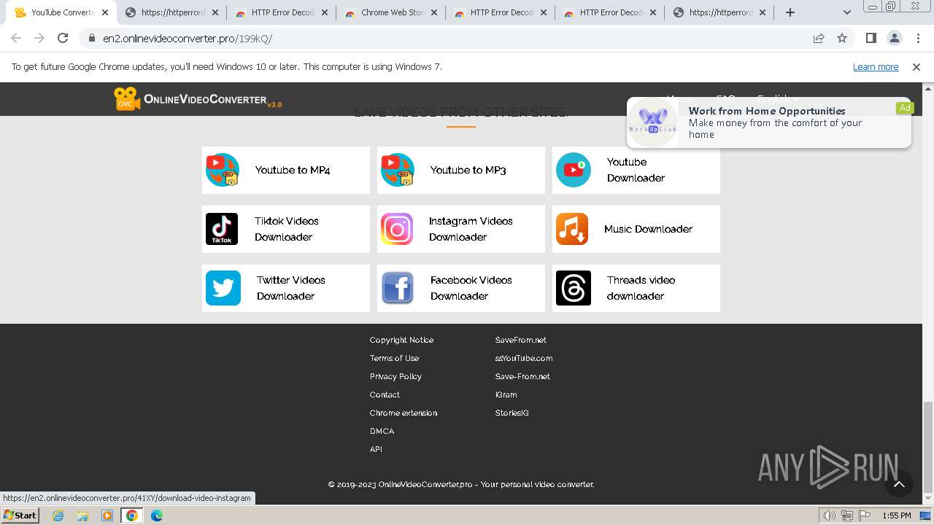Open the Chrome profile avatar

895,38
